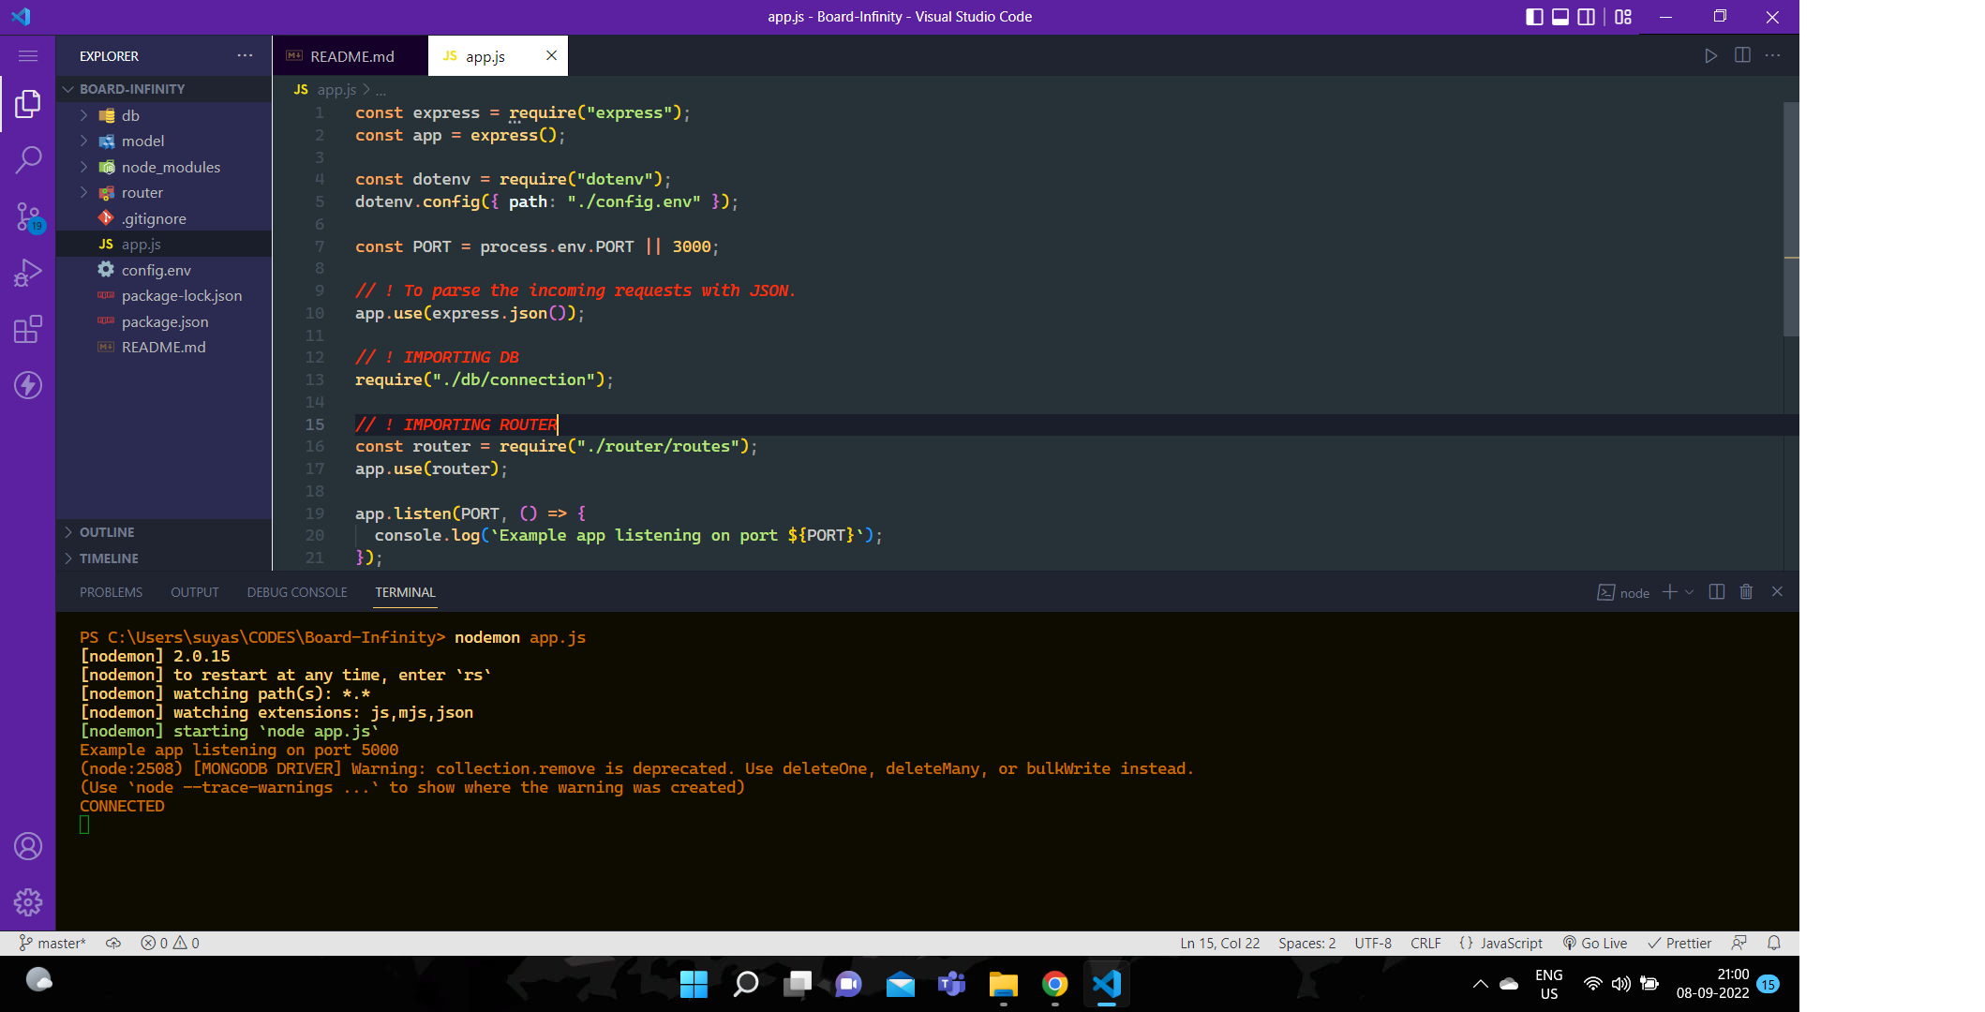The image size is (1985, 1012).
Task: Expand the router folder
Action: pyautogui.click(x=164, y=192)
